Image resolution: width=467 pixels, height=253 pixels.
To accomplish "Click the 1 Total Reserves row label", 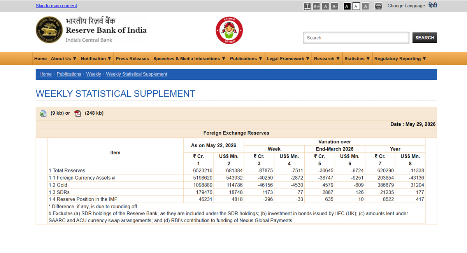I will coord(67,171).
